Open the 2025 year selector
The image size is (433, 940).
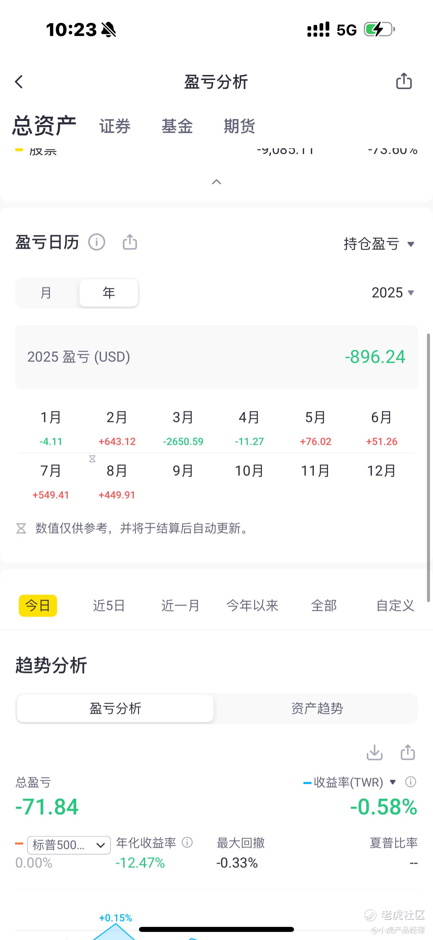(393, 292)
